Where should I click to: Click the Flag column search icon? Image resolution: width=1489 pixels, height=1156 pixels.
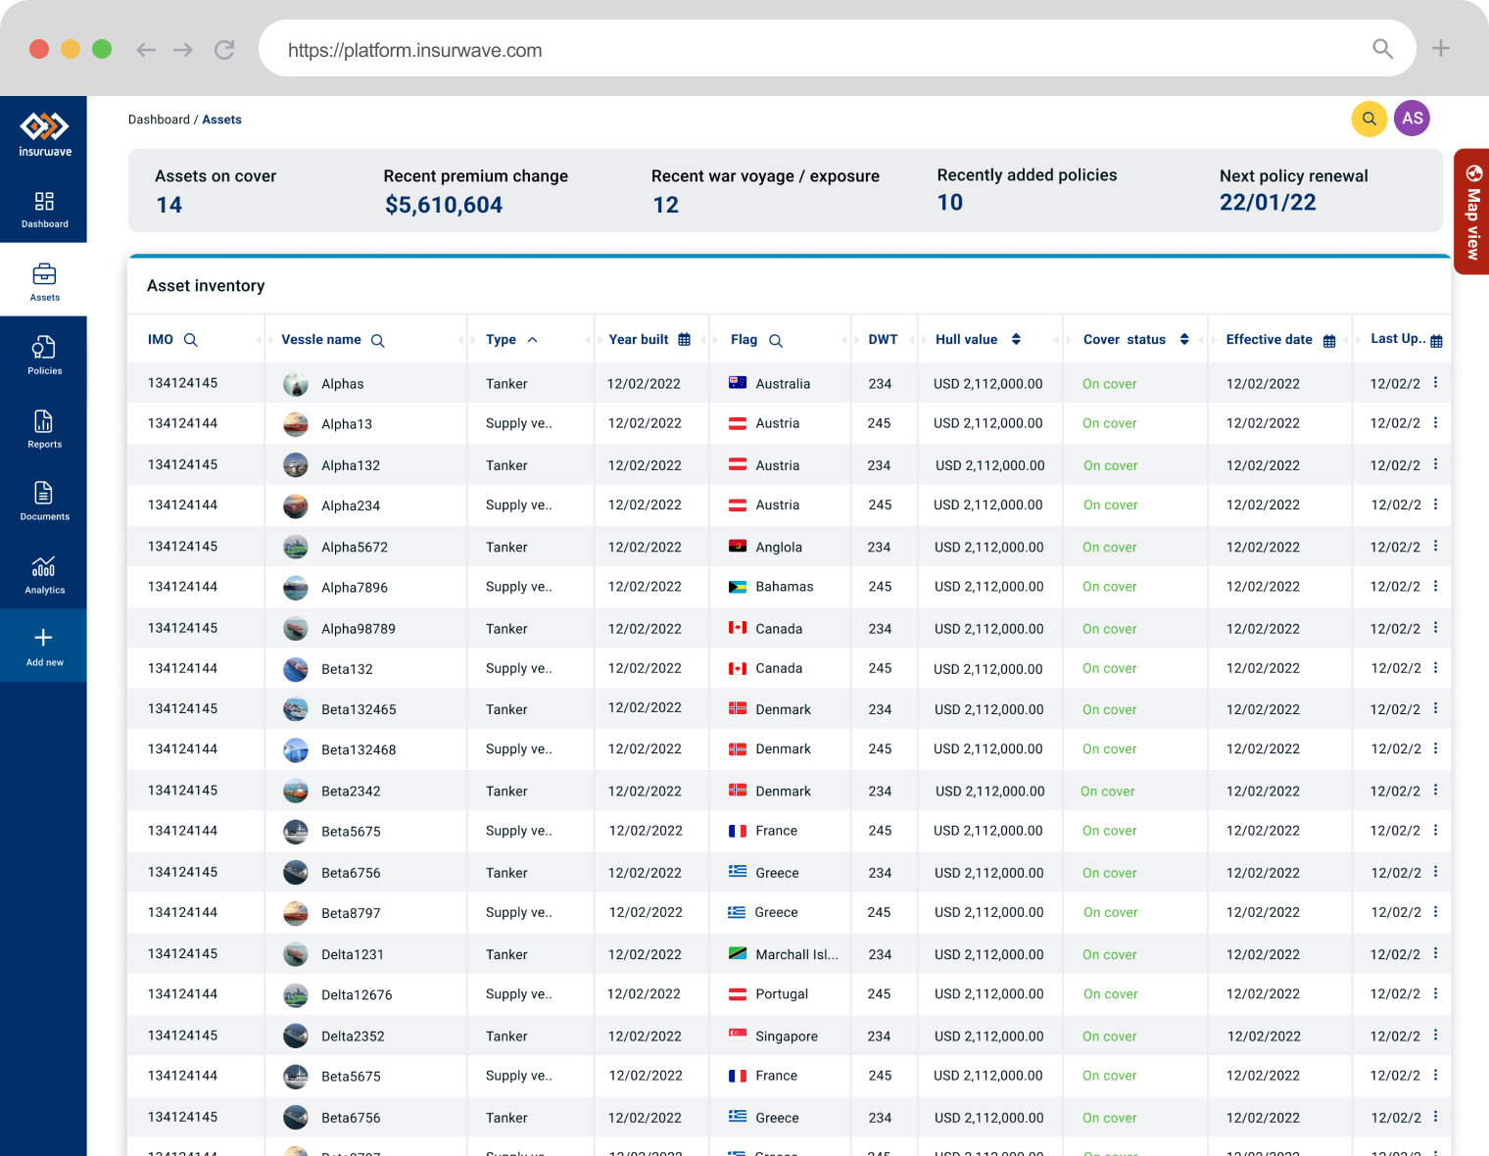[776, 341]
